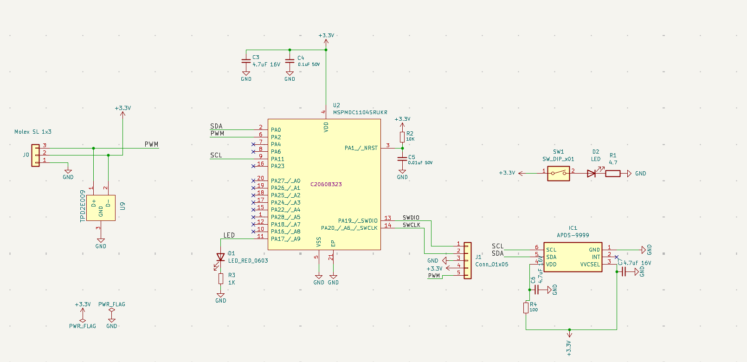747x362 pixels.
Task: Click the Conn_01x05 value text
Action: coord(492,265)
